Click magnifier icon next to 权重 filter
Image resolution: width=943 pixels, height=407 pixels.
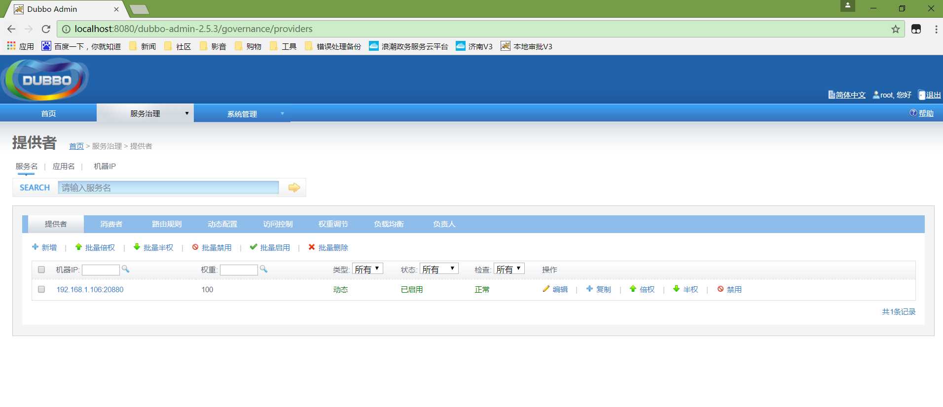[263, 269]
